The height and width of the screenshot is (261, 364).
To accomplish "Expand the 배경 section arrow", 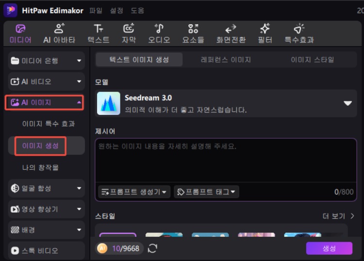I will (79, 230).
